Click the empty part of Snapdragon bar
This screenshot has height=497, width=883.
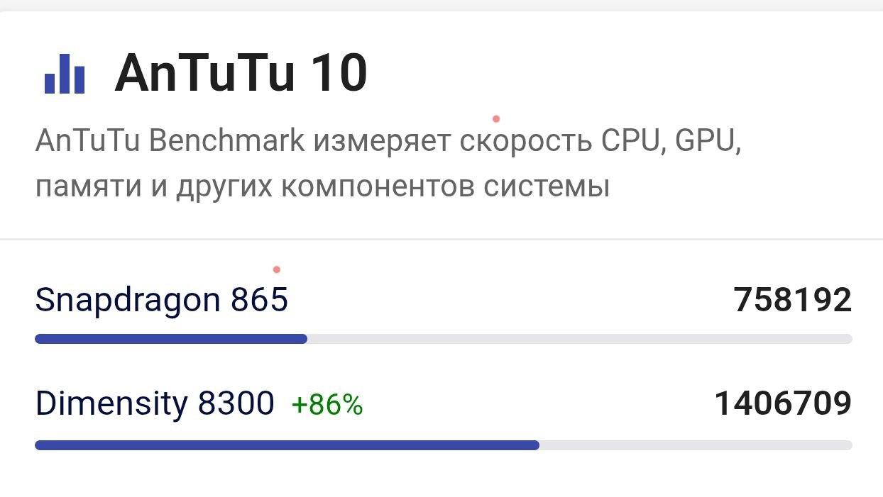point(579,339)
